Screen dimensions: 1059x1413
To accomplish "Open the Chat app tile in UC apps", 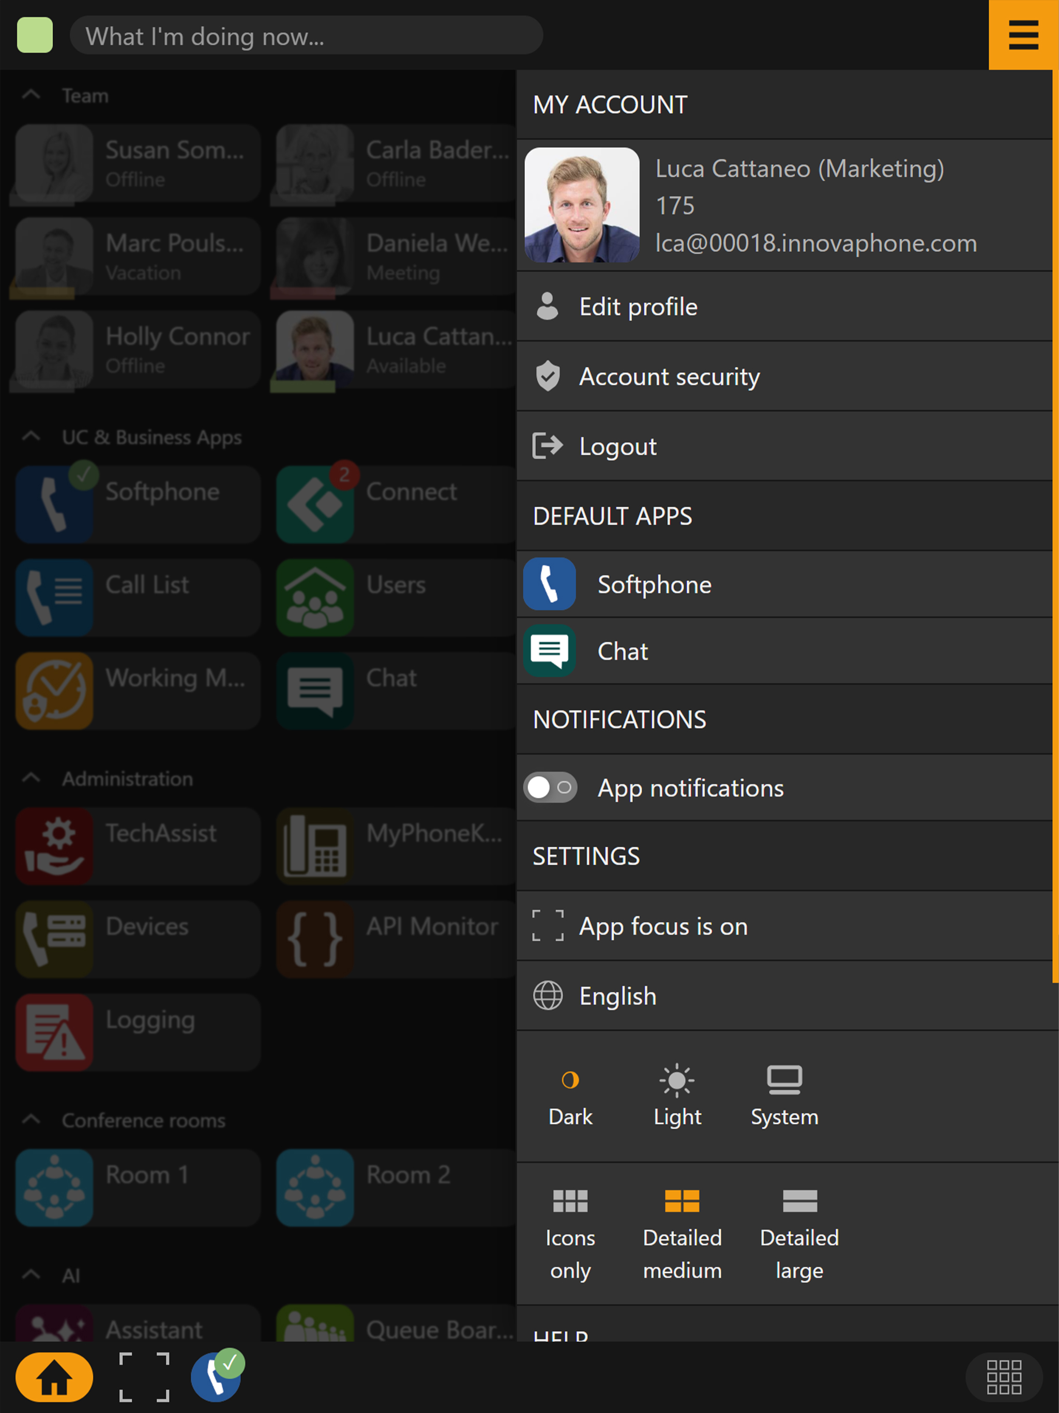I will [x=396, y=690].
